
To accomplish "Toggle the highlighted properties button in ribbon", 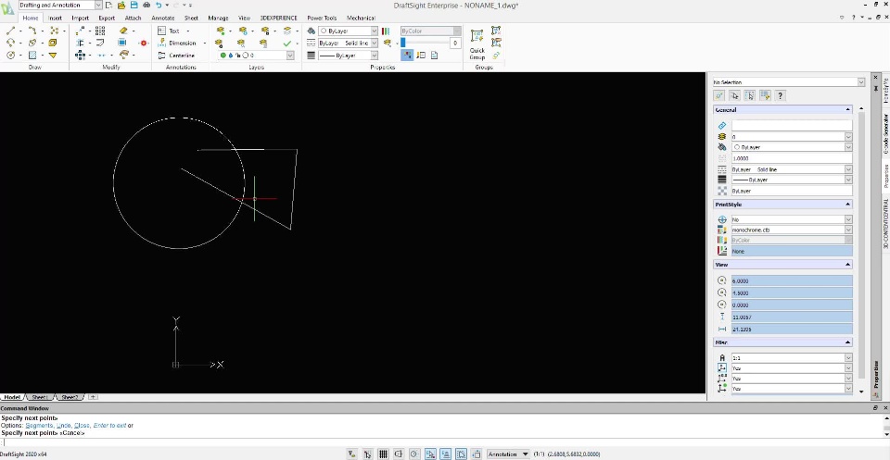I will [x=406, y=55].
